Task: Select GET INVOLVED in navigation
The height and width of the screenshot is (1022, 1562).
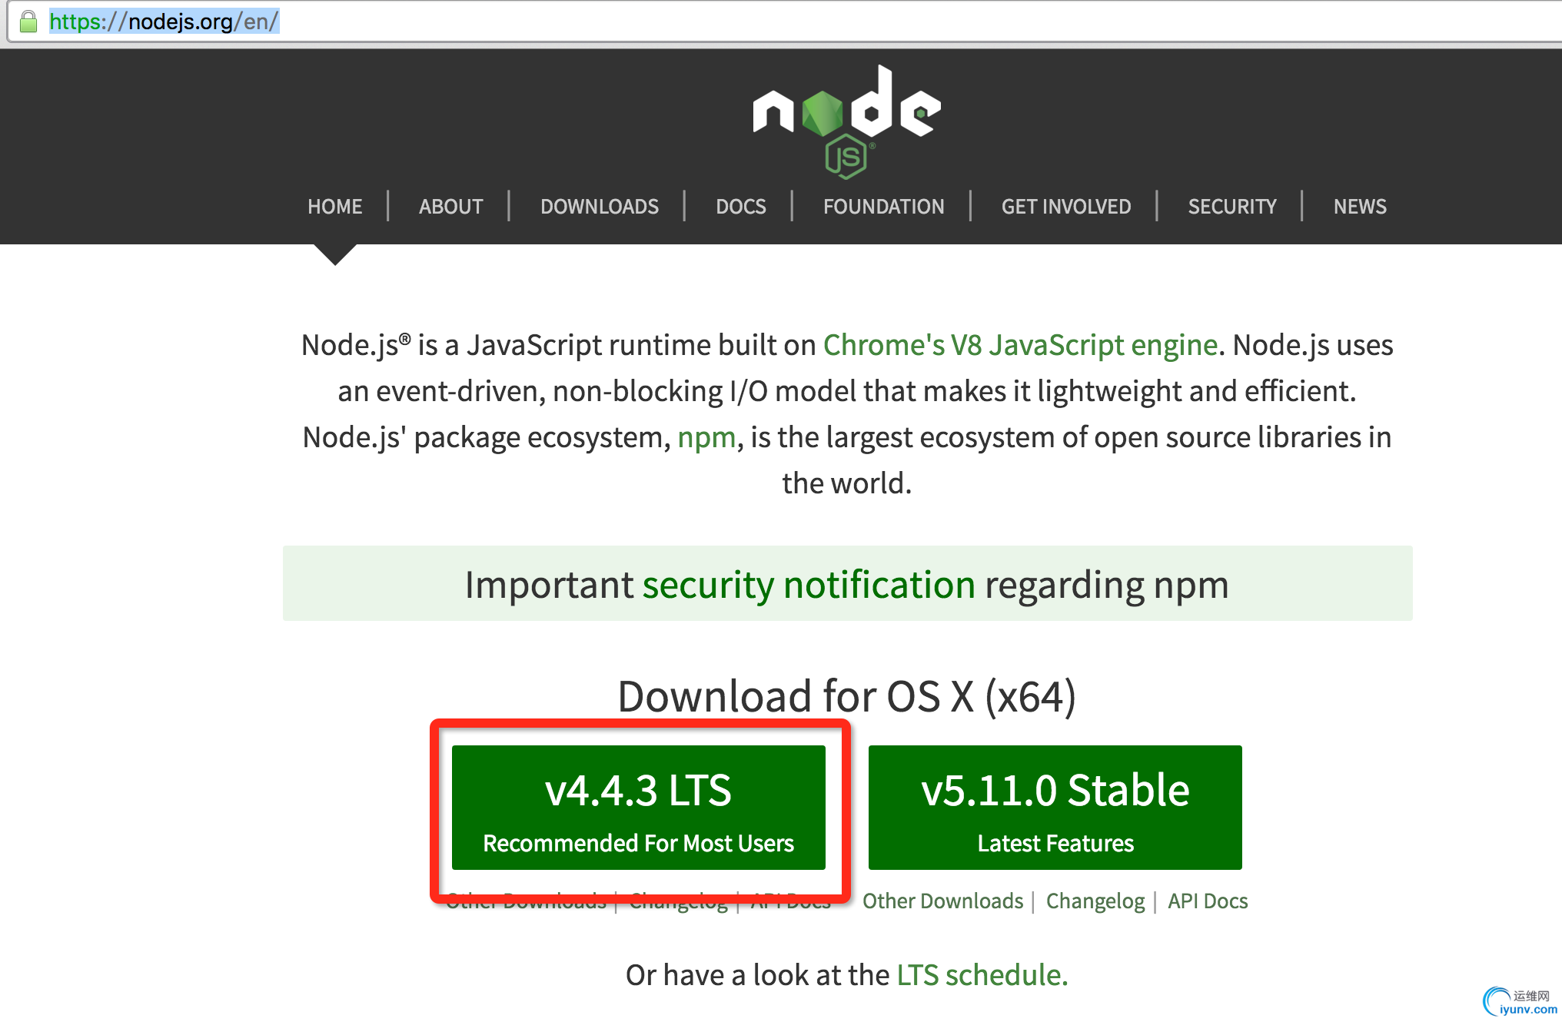Action: click(x=1065, y=207)
